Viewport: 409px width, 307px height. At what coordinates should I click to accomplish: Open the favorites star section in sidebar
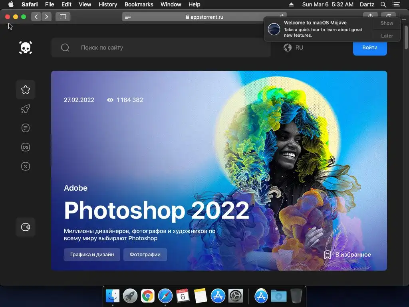click(26, 90)
